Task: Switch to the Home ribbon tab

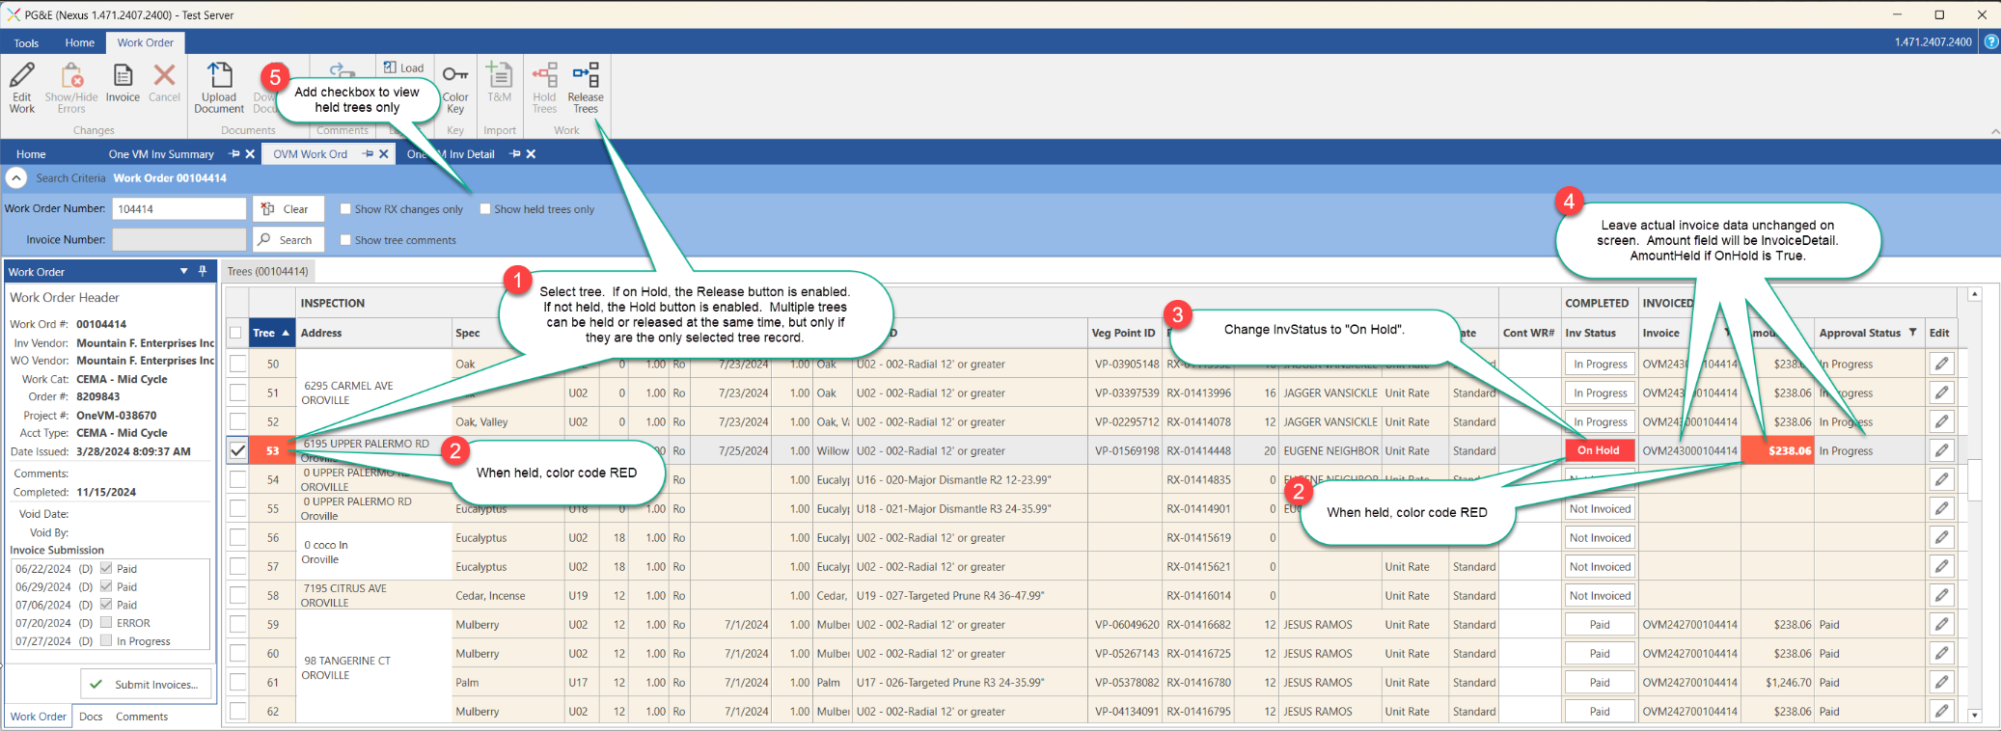Action: 79,42
